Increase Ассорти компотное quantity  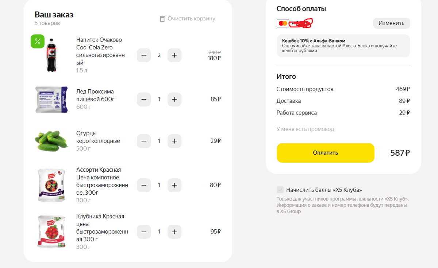[x=174, y=185]
